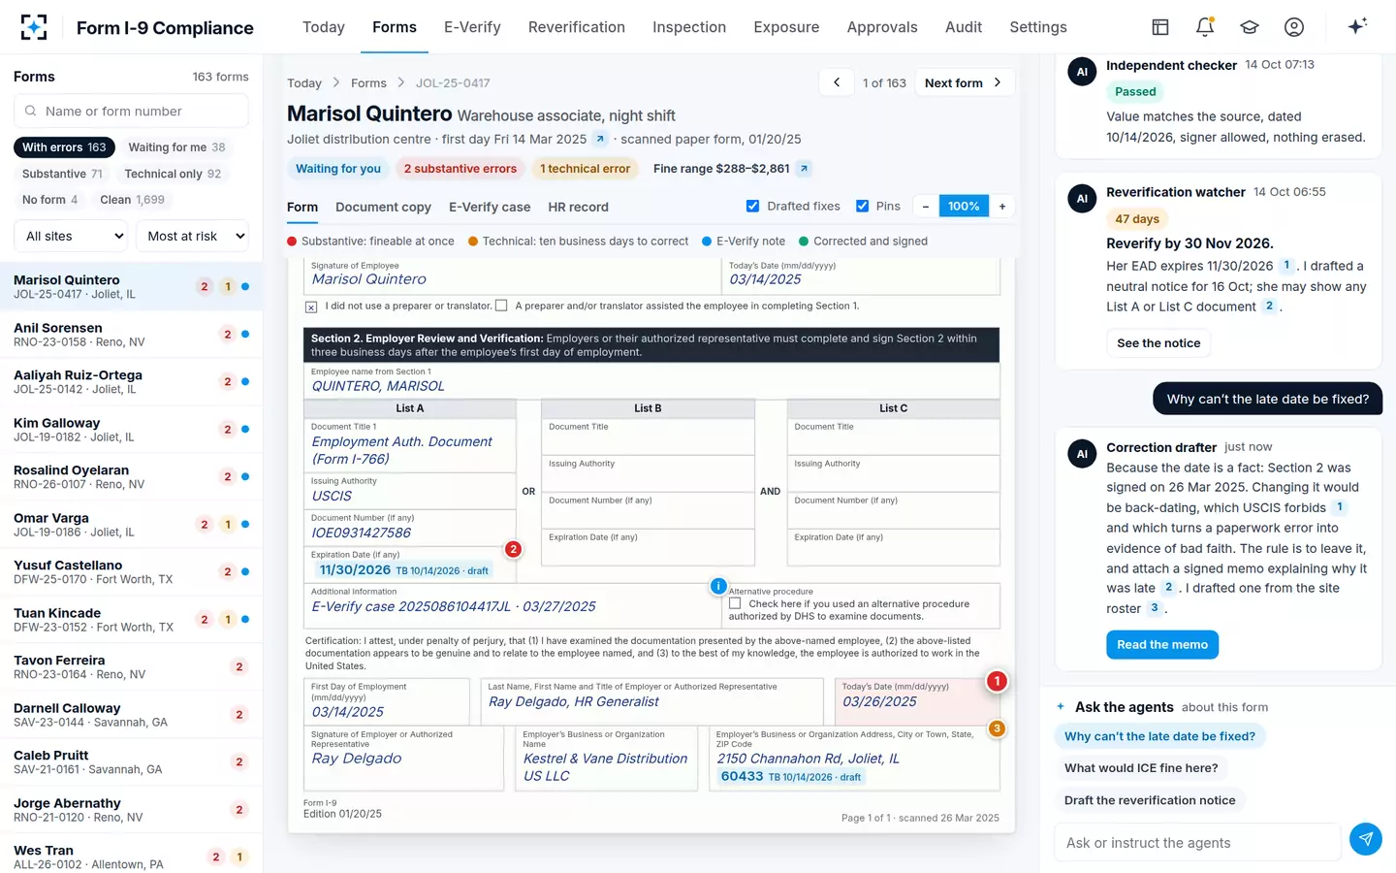The image size is (1396, 873).
Task: Select red pin 2 on Expiration Date
Action: click(x=514, y=549)
